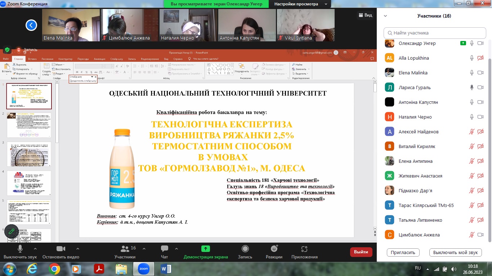
Task: Open Apps (Приложения) icon in toolbar
Action: (304, 249)
